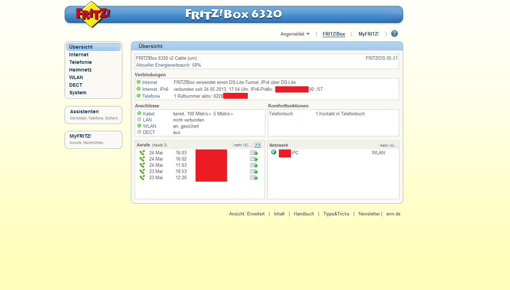Open WLAN in the sidebar menu
The height and width of the screenshot is (290, 510).
[76, 77]
